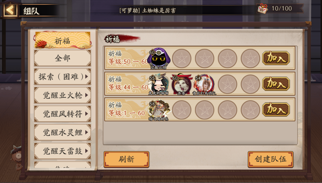Open the 觉醒天雷鼓 category

(62, 151)
